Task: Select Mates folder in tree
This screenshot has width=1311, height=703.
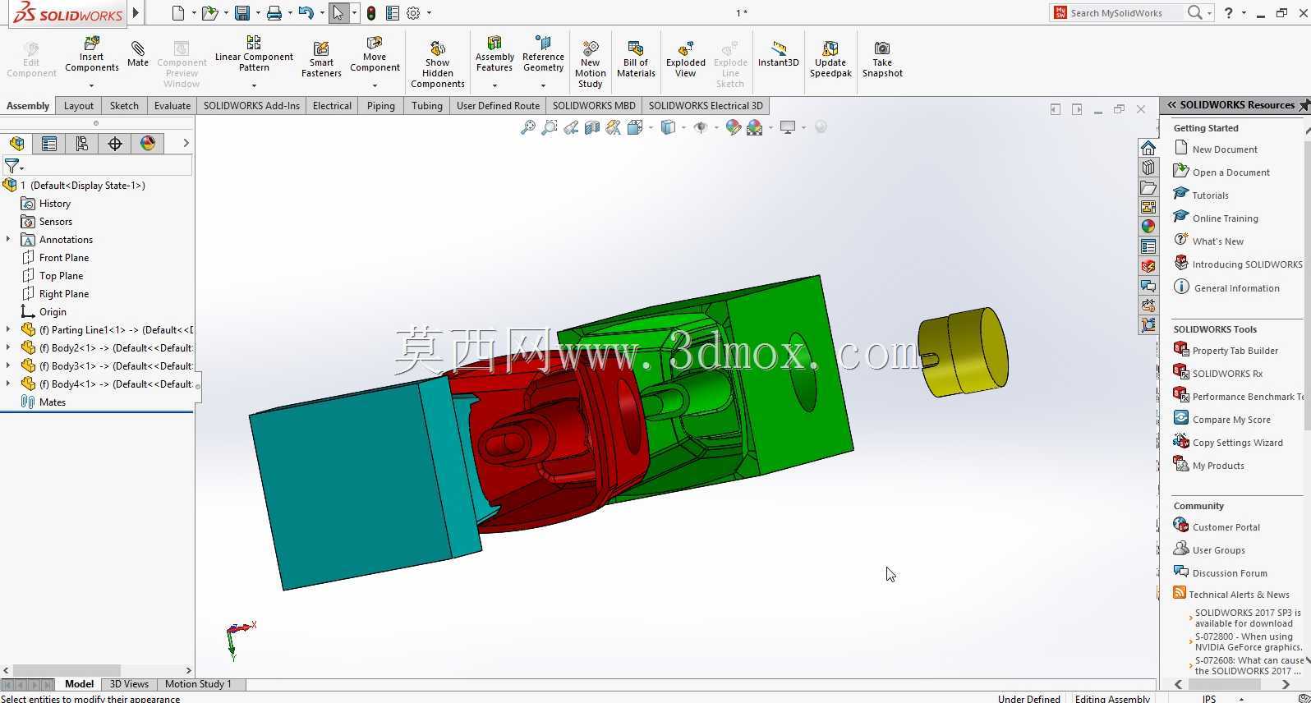Action: pyautogui.click(x=52, y=402)
